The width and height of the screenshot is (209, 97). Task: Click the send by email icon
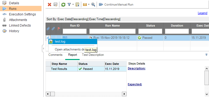tap(85, 5)
